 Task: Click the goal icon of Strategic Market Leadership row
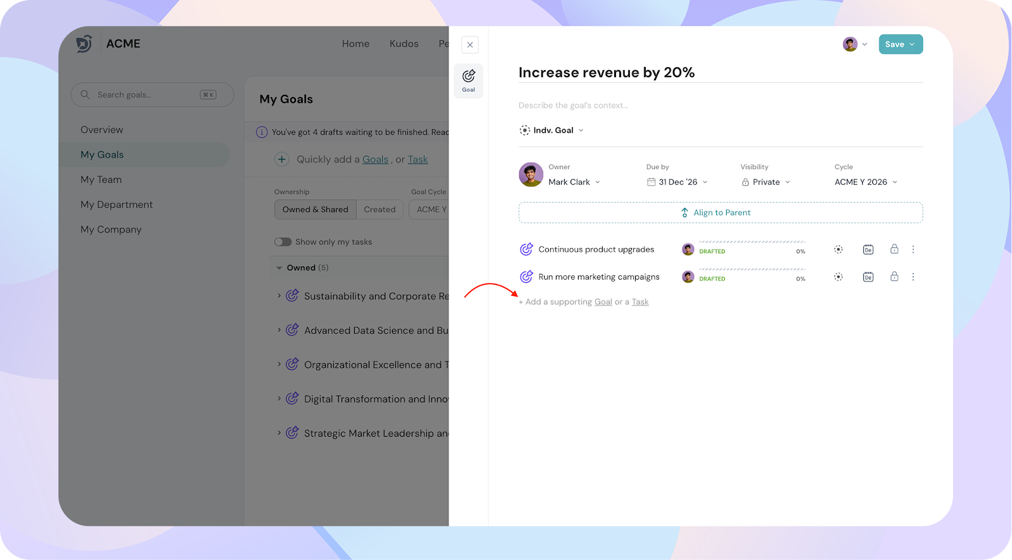pyautogui.click(x=292, y=432)
